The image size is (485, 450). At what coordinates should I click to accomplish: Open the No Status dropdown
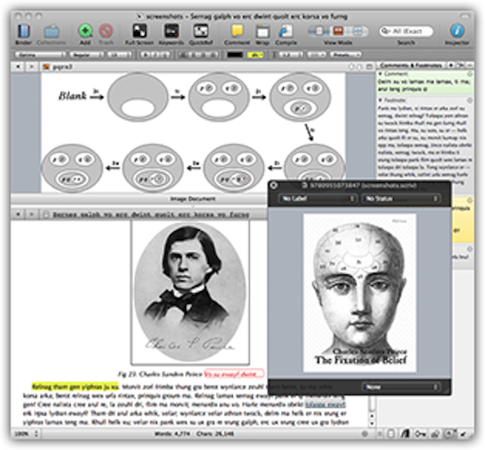[x=401, y=199]
